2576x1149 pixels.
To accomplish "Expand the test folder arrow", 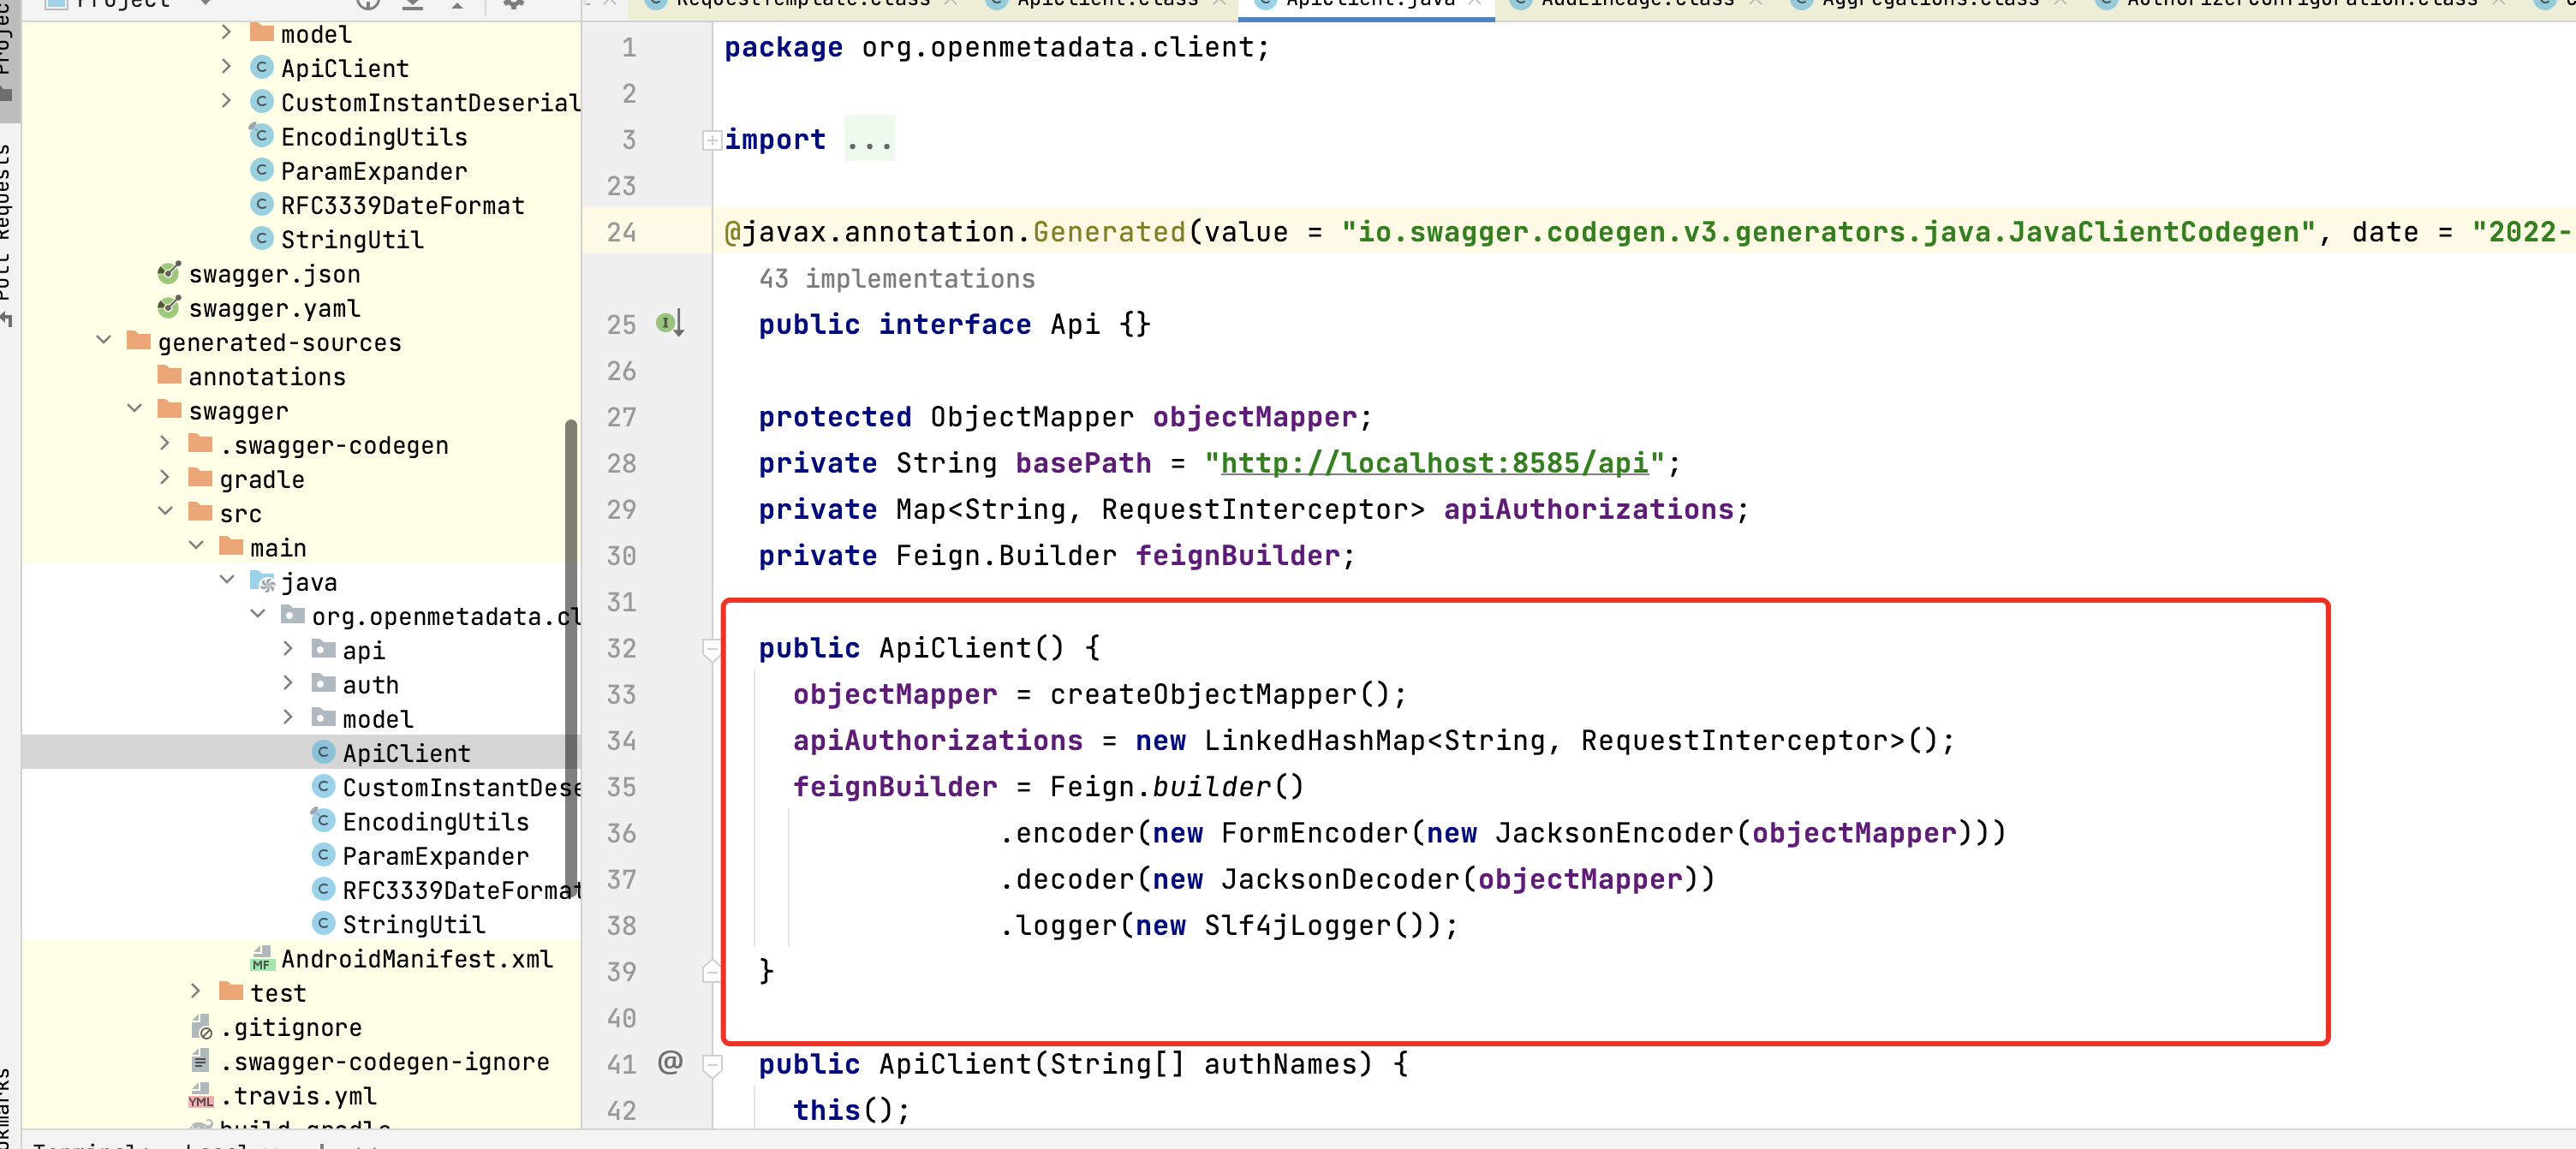I will pos(197,990).
